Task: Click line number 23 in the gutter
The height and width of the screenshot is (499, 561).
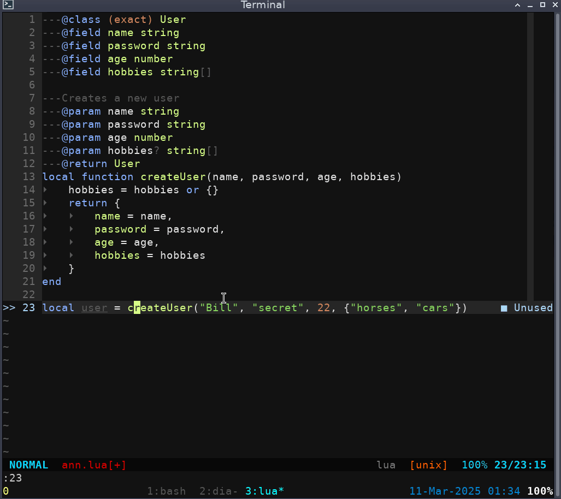Action: [28, 307]
